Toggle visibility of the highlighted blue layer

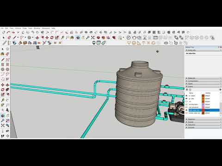click(186, 110)
